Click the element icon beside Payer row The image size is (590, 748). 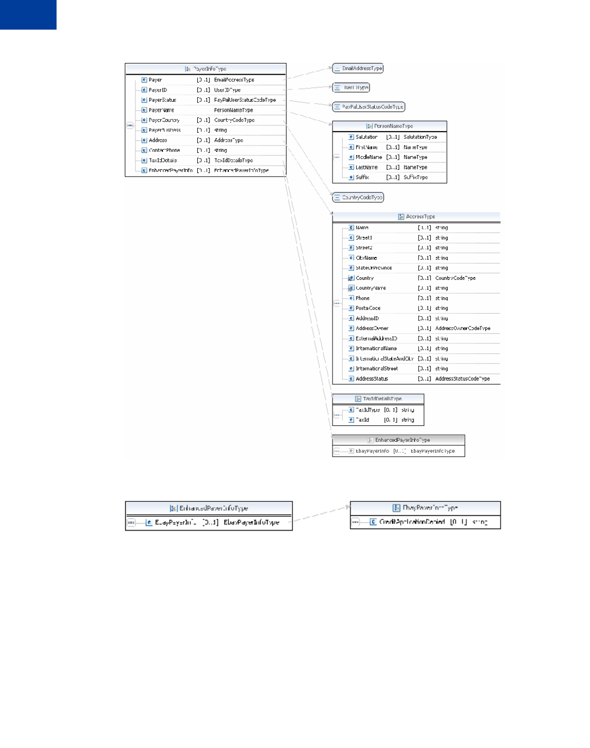coord(144,80)
